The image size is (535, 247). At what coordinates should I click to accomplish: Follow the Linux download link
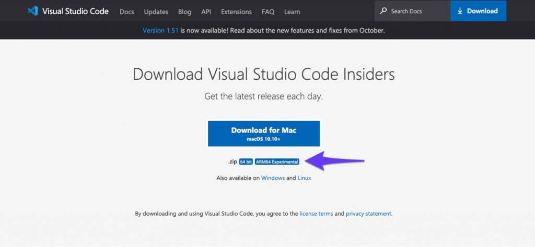coord(305,178)
